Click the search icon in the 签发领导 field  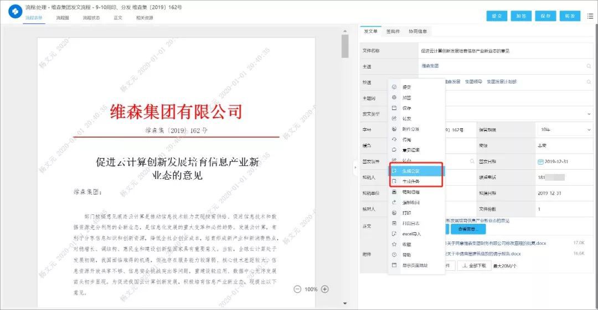pos(472,161)
